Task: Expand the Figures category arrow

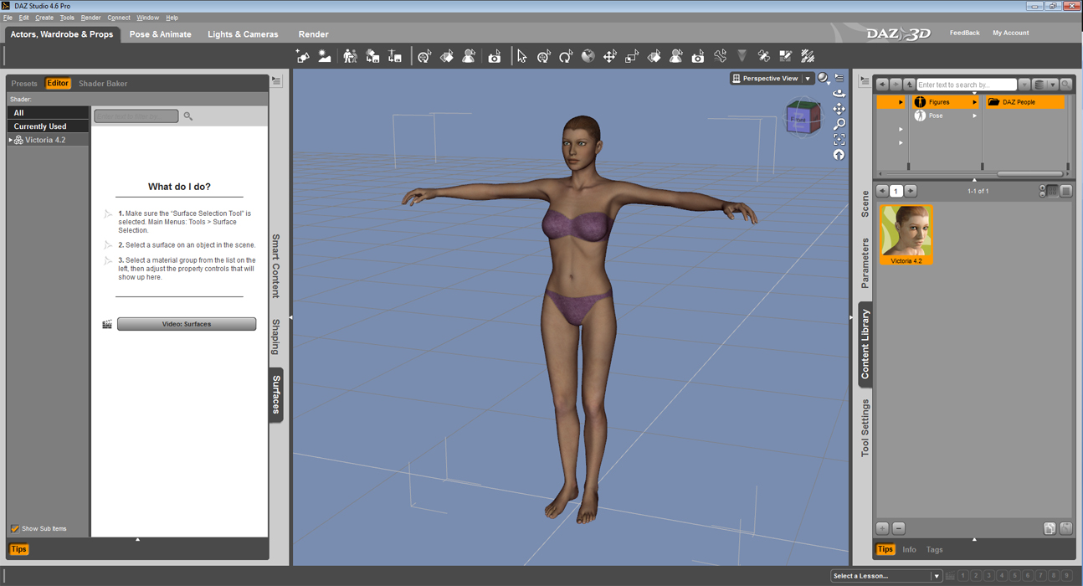Action: [974, 102]
